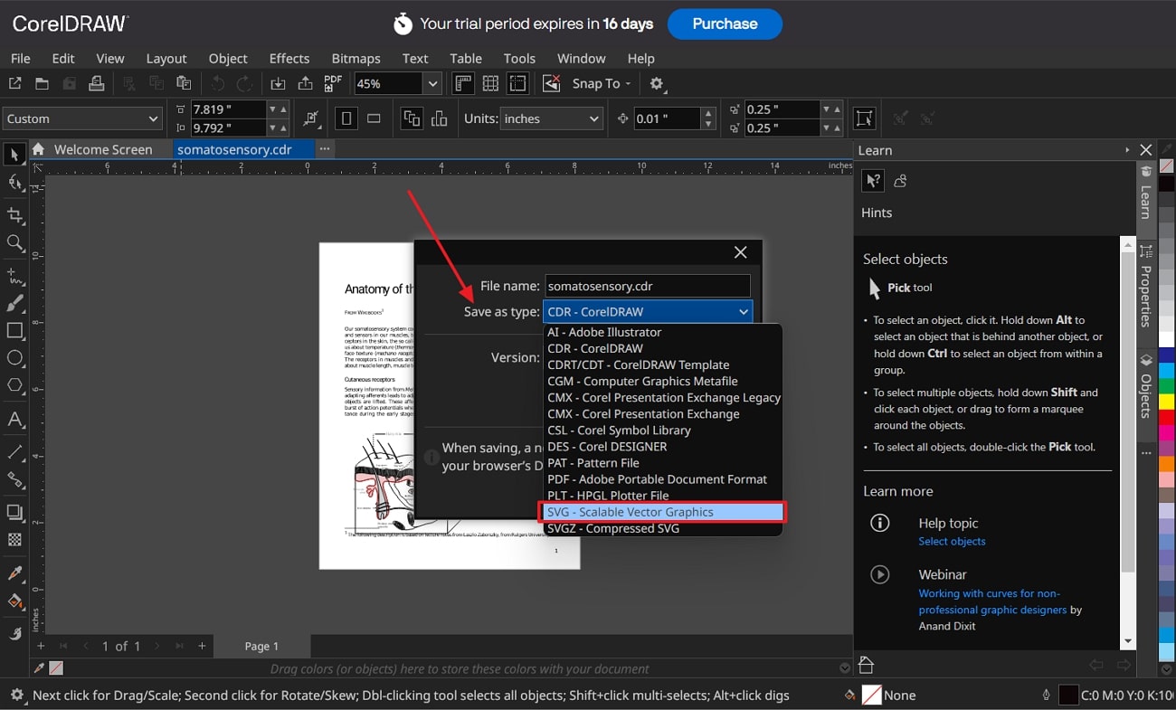Open the Working with curves webinar link
Image resolution: width=1176 pixels, height=710 pixels.
992,601
